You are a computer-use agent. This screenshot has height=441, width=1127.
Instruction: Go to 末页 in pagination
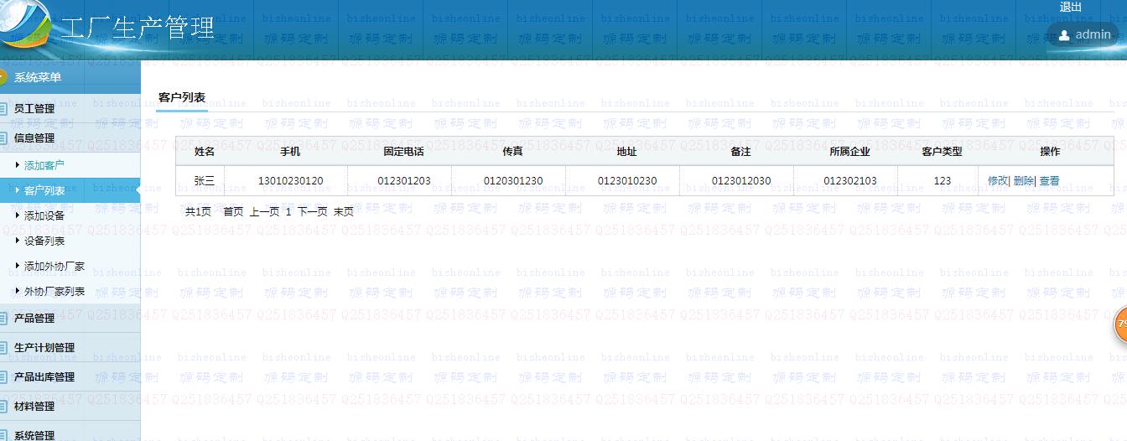pyautogui.click(x=344, y=211)
